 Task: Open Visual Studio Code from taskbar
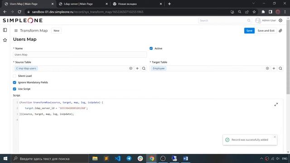point(118,158)
